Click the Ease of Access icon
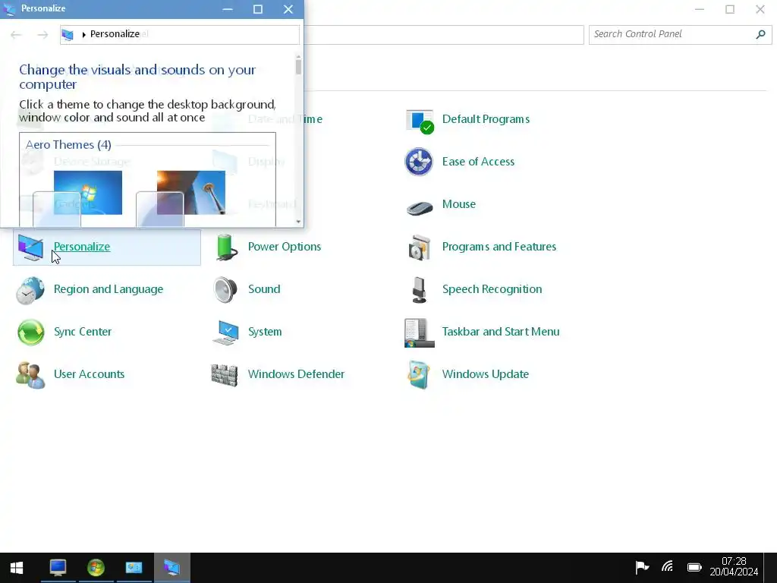This screenshot has height=583, width=777. [419, 162]
